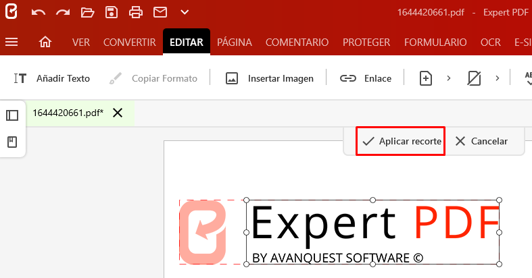
Task: Switch to the CONVERTIR tab
Action: pos(130,43)
